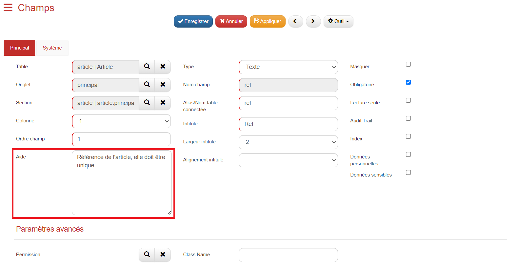Viewport: 519px width, 269px height.
Task: Click the Enregistrer button
Action: [193, 21]
